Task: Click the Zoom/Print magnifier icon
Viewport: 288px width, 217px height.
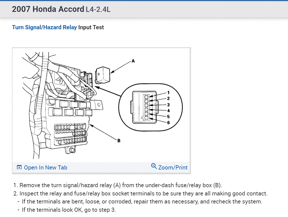Action: pos(154,166)
